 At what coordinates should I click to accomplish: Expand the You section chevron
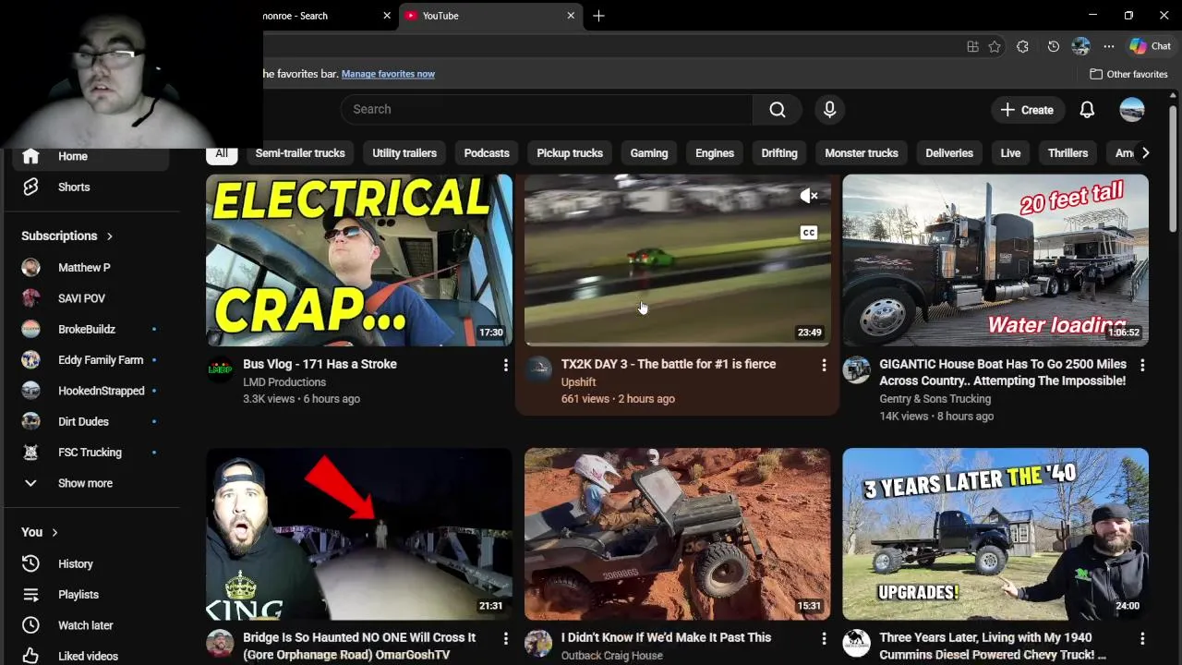point(54,532)
